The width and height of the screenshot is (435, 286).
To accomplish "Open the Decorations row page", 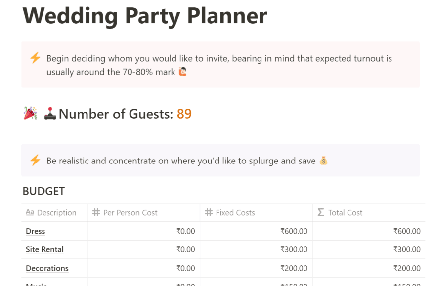I will (x=47, y=268).
